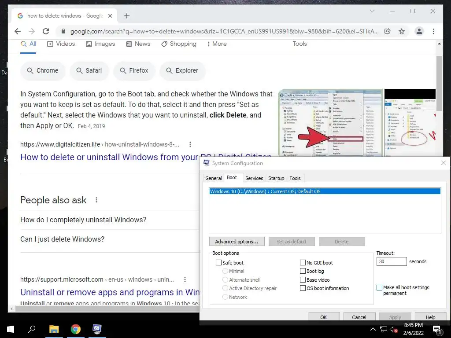The width and height of the screenshot is (451, 338).
Task: Click the taskbar System Configuration icon
Action: [97, 329]
